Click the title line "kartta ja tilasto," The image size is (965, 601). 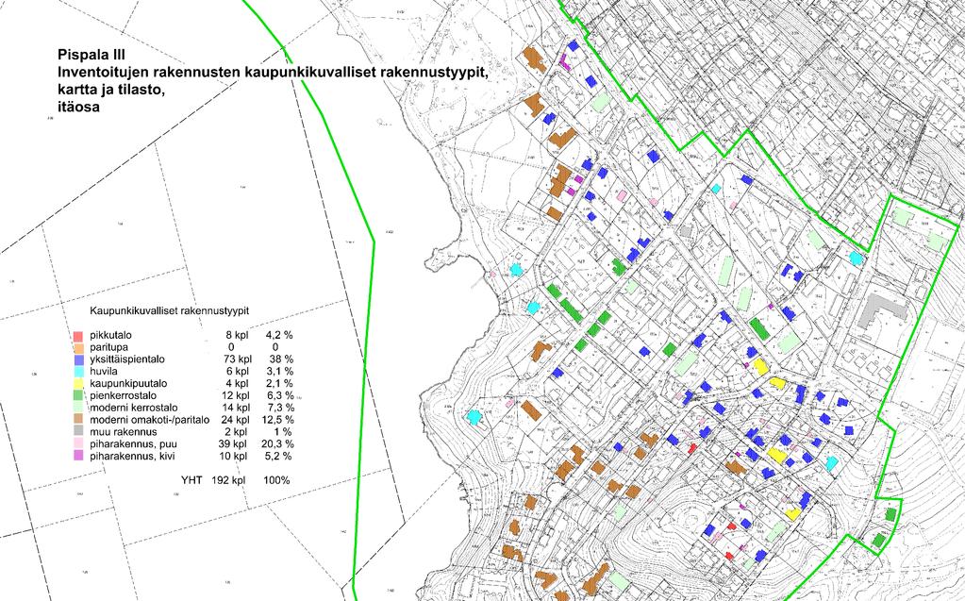(112, 90)
